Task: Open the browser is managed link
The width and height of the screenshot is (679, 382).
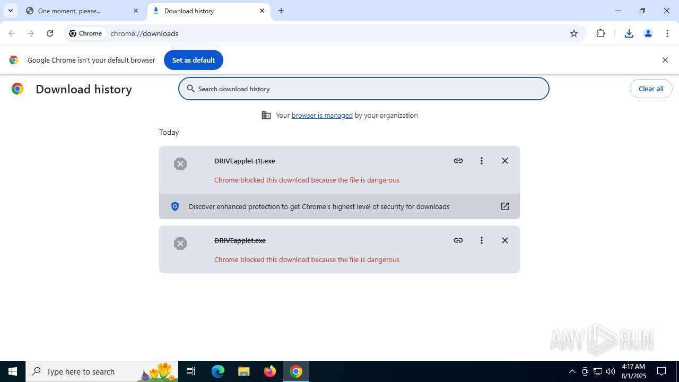Action: click(x=322, y=115)
